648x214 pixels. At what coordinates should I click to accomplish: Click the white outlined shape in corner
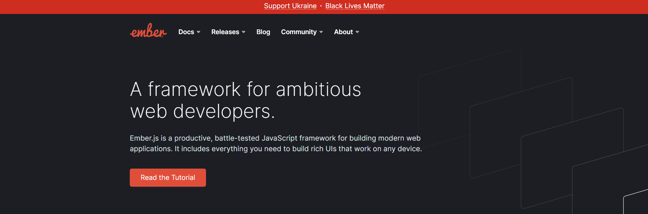coord(636,202)
